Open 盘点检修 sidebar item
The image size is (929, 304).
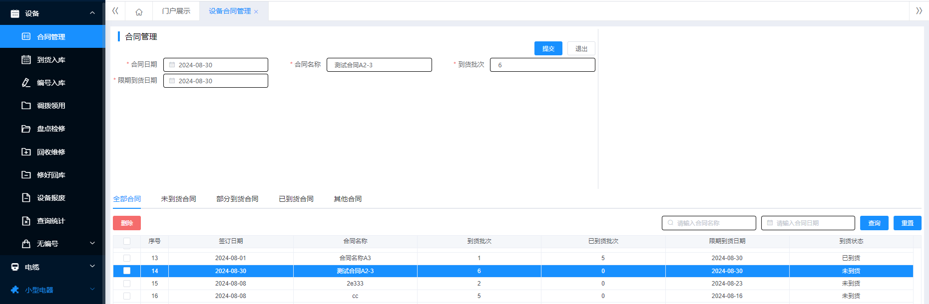tap(51, 129)
